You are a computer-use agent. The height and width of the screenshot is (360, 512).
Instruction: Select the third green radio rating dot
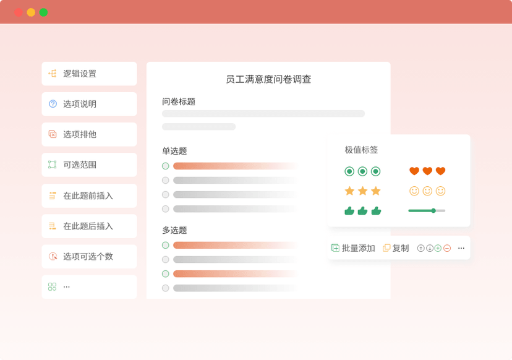[375, 171]
